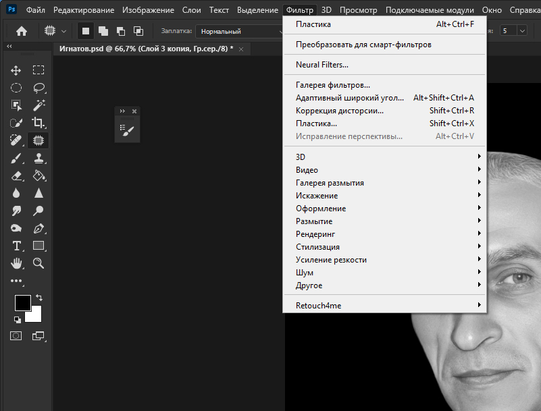
Task: Enable Add to Selection mode
Action: click(103, 31)
